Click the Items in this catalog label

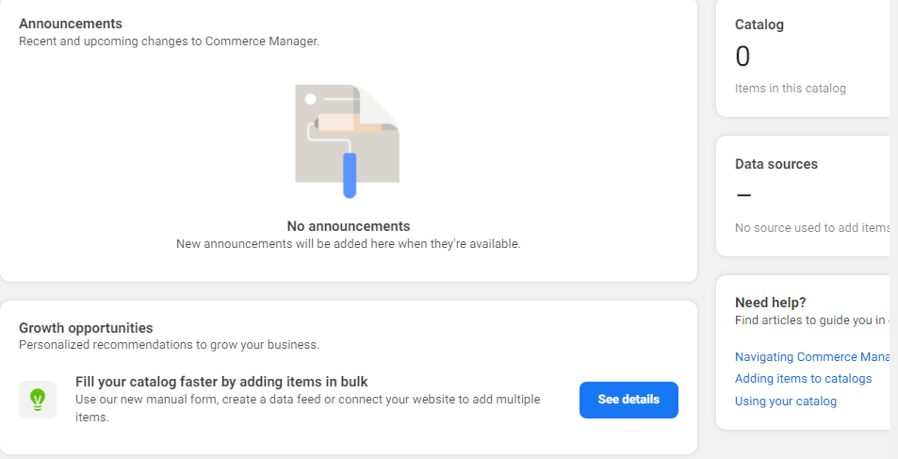coord(790,89)
